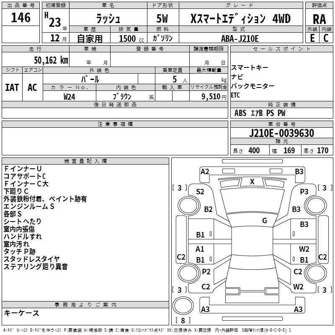Click the A1 mark on the diagram
Image resolution: width=335 pixels, height=335 pixels.
[200, 249]
